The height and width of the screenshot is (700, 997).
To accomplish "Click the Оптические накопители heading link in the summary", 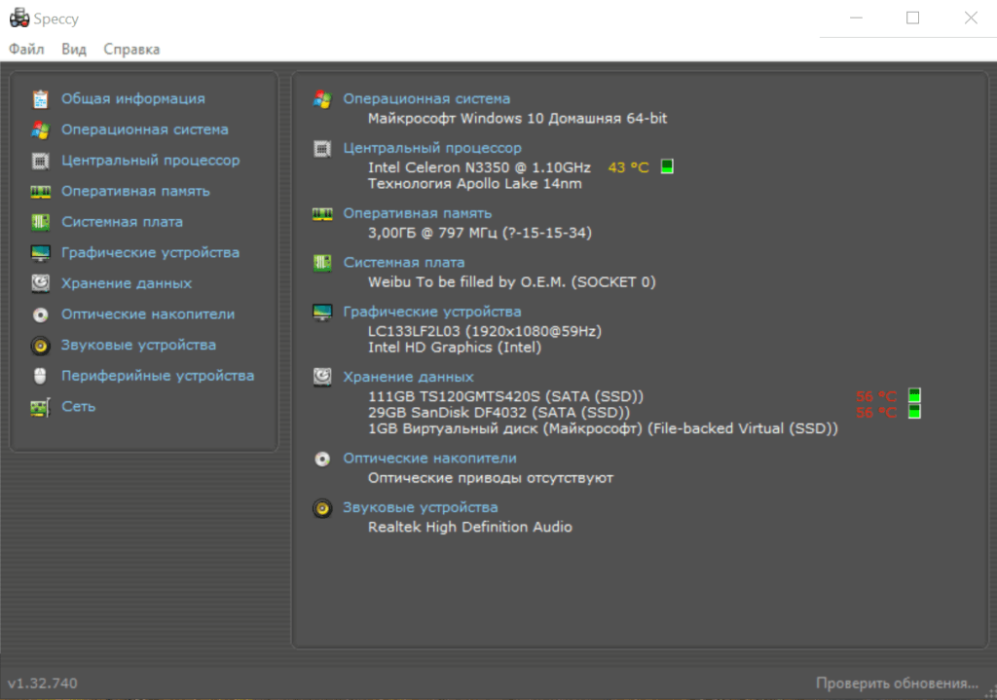I will pyautogui.click(x=429, y=459).
